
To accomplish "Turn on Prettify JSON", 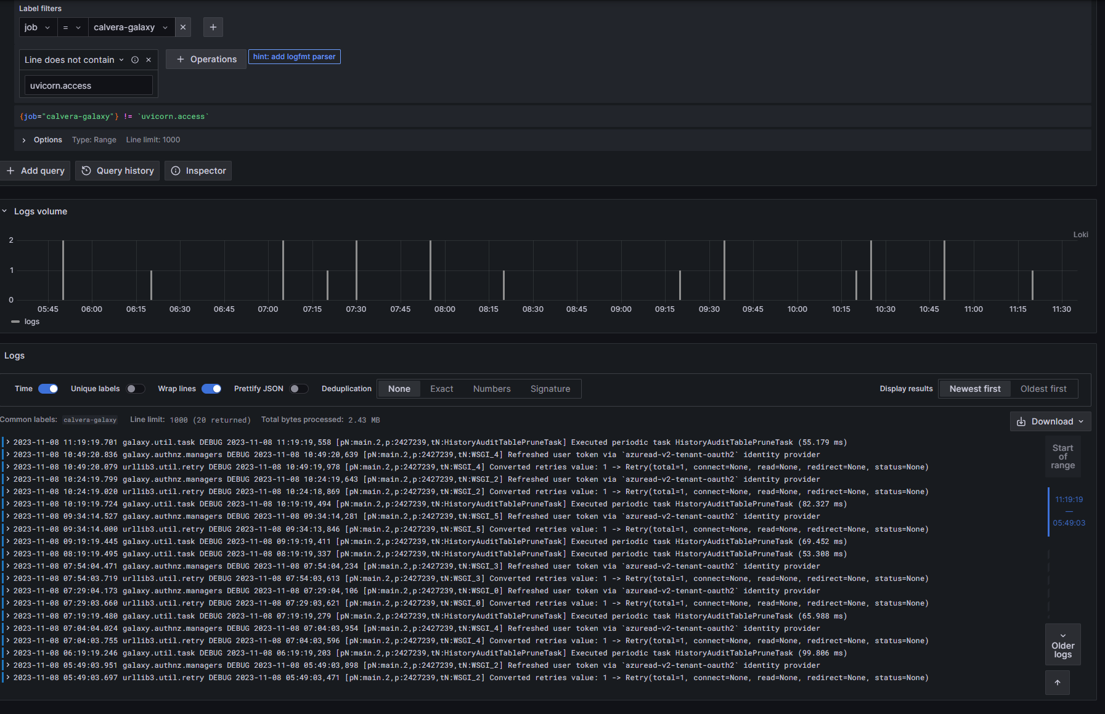I will click(299, 389).
